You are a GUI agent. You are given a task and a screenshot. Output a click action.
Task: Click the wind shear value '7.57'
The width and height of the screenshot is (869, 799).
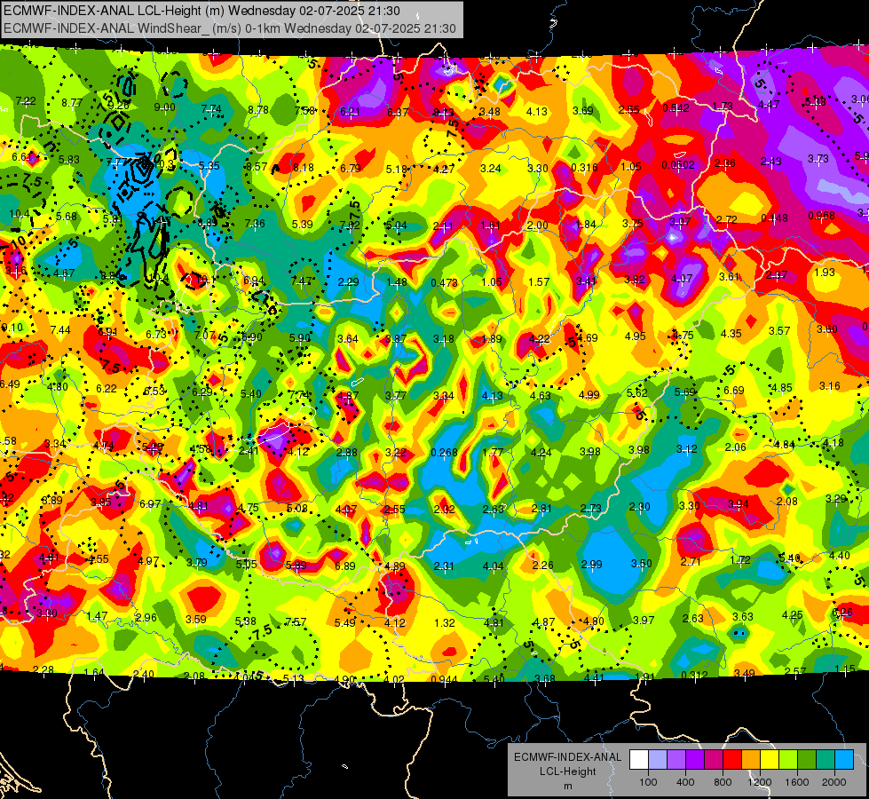pos(296,622)
